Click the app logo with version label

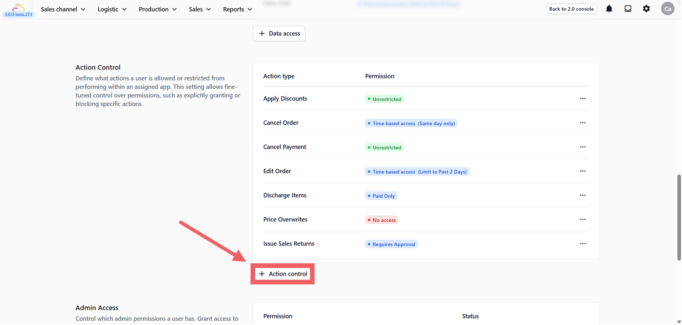(18, 10)
